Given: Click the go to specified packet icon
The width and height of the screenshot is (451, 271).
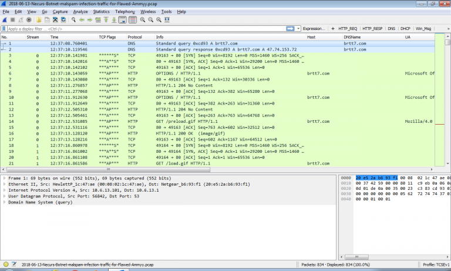Looking at the screenshot, I should click(x=98, y=20).
